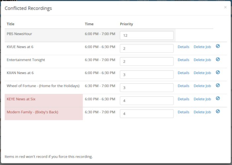Click the Priority column header
The width and height of the screenshot is (232, 165).
[126, 24]
